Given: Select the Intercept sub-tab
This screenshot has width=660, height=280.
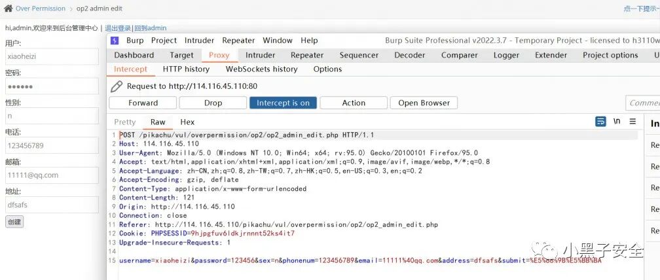Looking at the screenshot, I should click(x=131, y=69).
